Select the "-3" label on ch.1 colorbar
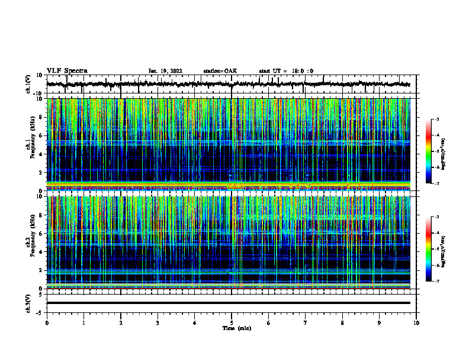 pyautogui.click(x=436, y=119)
